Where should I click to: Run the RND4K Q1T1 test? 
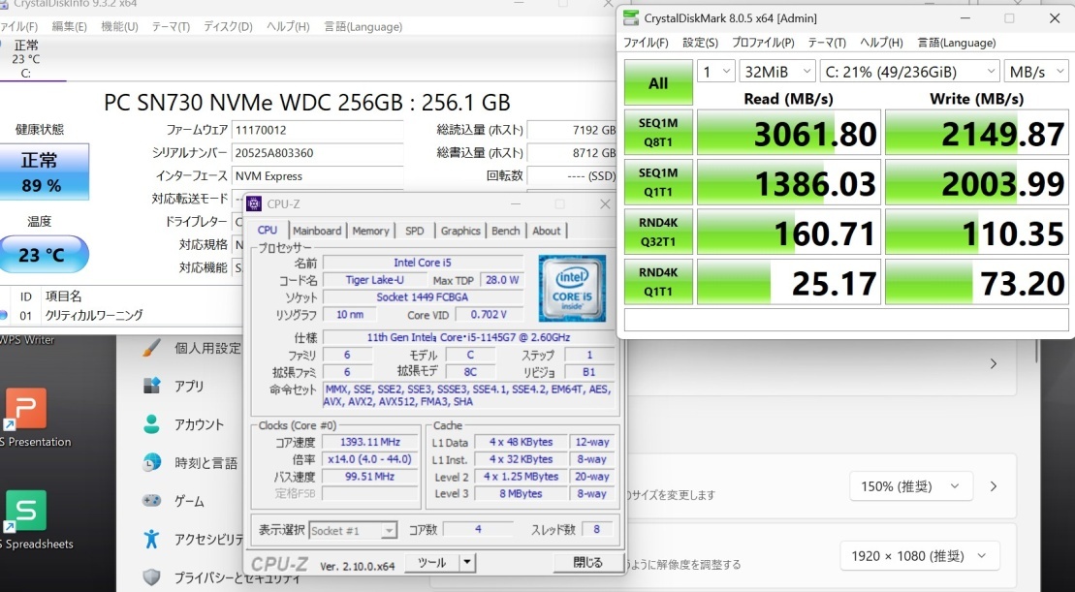pyautogui.click(x=658, y=282)
